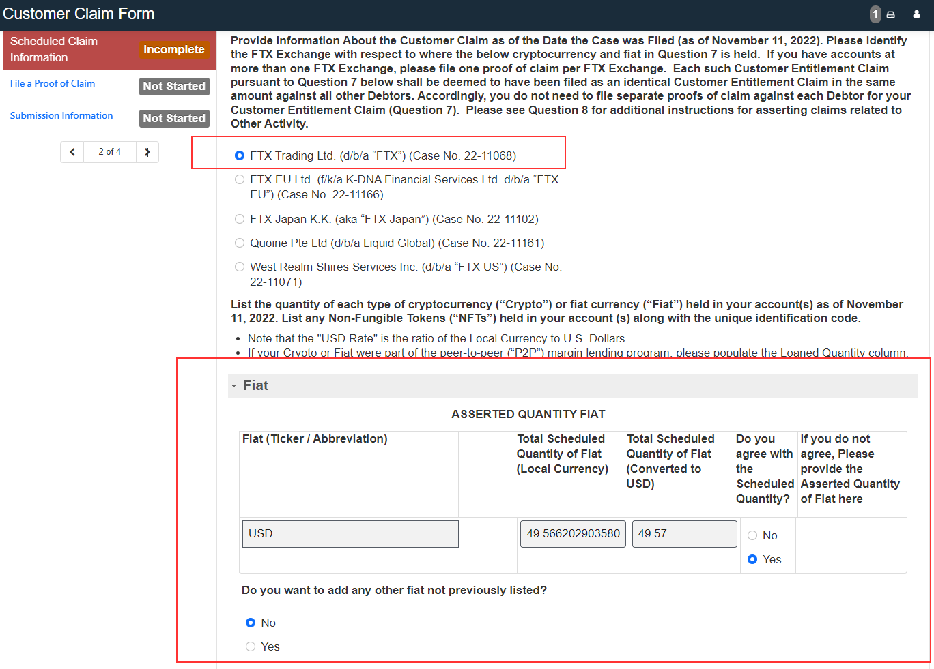Screen dimensions: 934x669
Task: Click the USD Rate note bullet text
Action: tap(438, 338)
